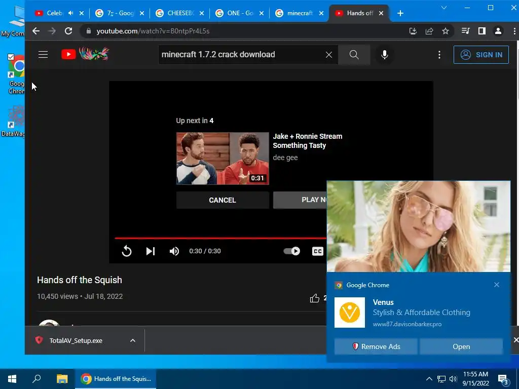Open File Explorer from taskbar
This screenshot has height=389, width=519.
click(62, 379)
